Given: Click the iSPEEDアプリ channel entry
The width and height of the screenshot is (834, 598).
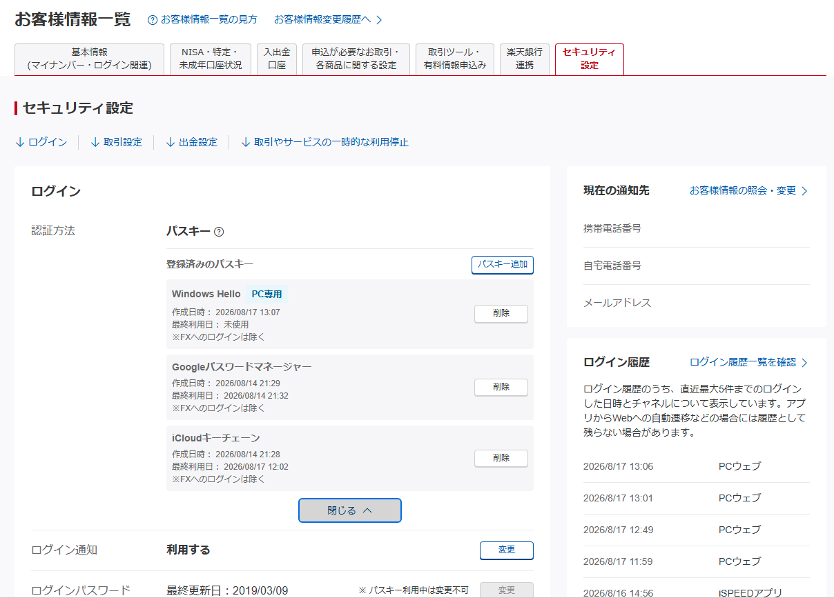Looking at the screenshot, I should tap(750, 593).
